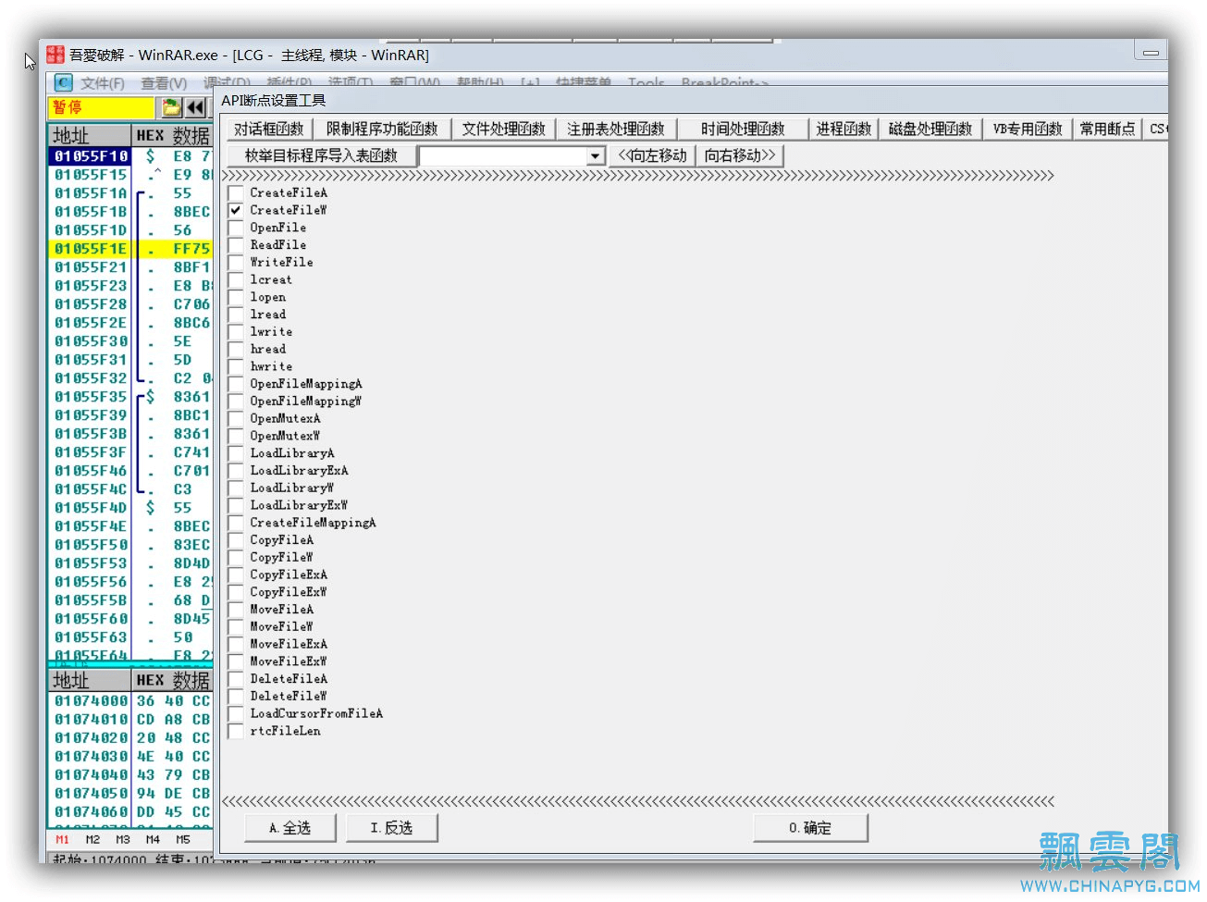Expand the import function combo box arrow

click(596, 156)
